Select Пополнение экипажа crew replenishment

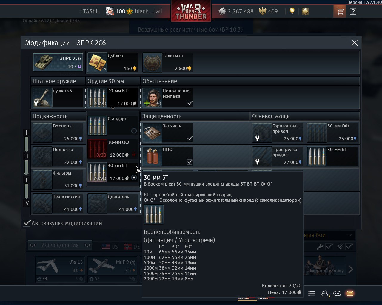click(x=168, y=97)
